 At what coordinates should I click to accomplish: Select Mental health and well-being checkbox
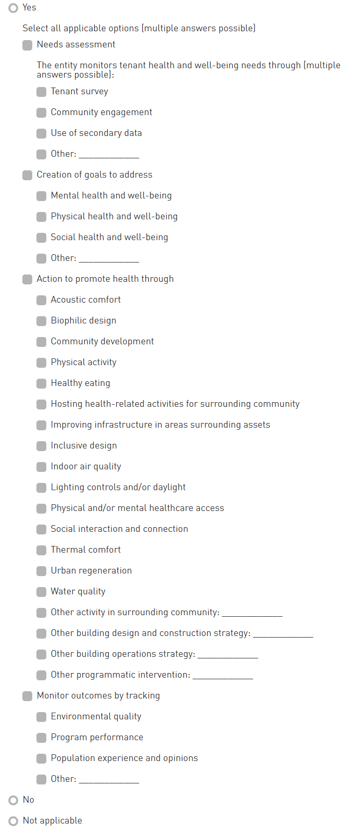[42, 196]
